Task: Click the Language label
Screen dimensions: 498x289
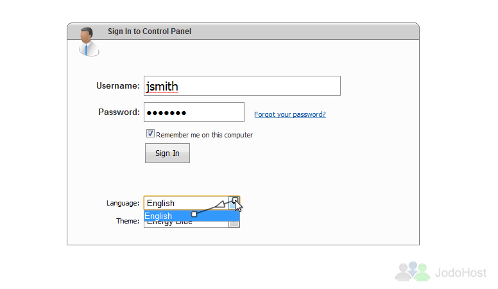Action: coord(123,203)
